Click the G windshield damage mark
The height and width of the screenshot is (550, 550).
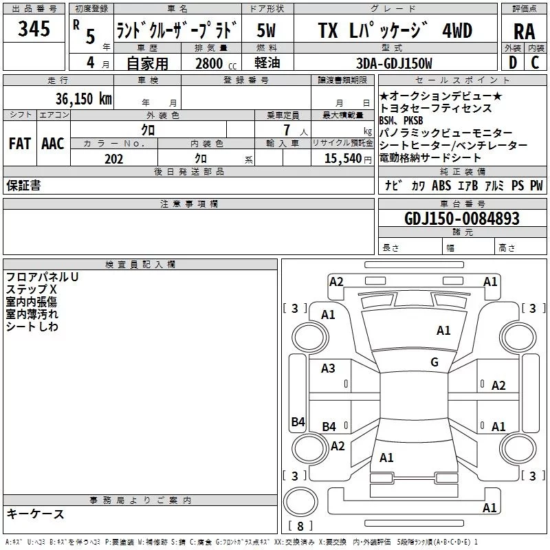pyautogui.click(x=434, y=362)
